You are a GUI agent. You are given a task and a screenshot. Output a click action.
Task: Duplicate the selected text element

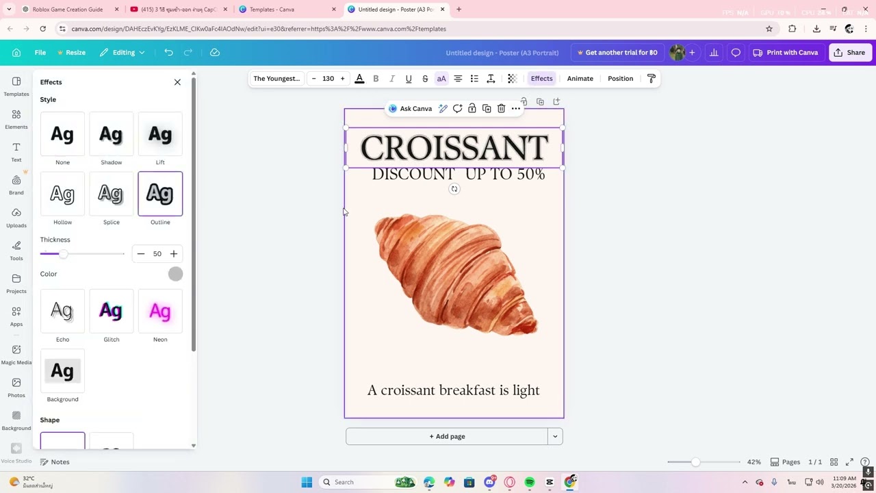pyautogui.click(x=487, y=108)
